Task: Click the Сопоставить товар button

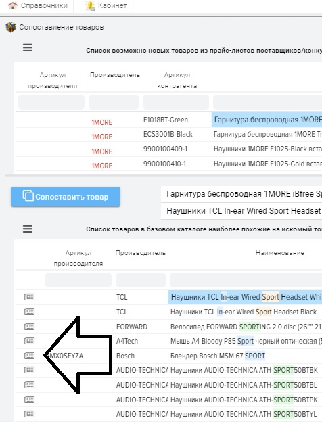Action: click(66, 197)
